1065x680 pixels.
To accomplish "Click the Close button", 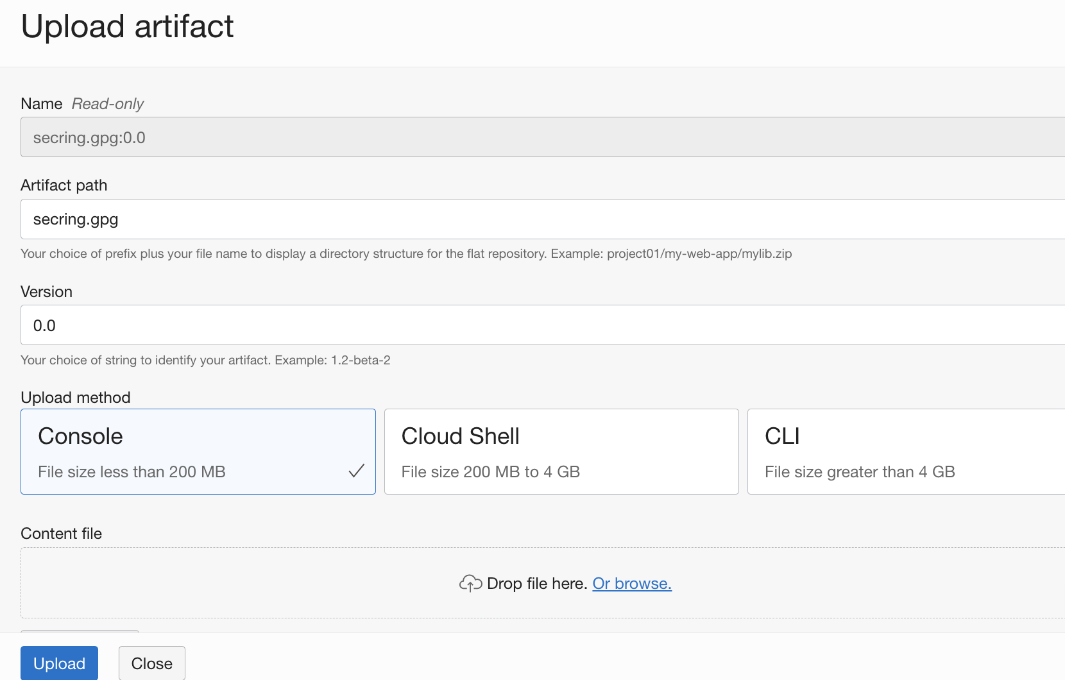I will [152, 663].
